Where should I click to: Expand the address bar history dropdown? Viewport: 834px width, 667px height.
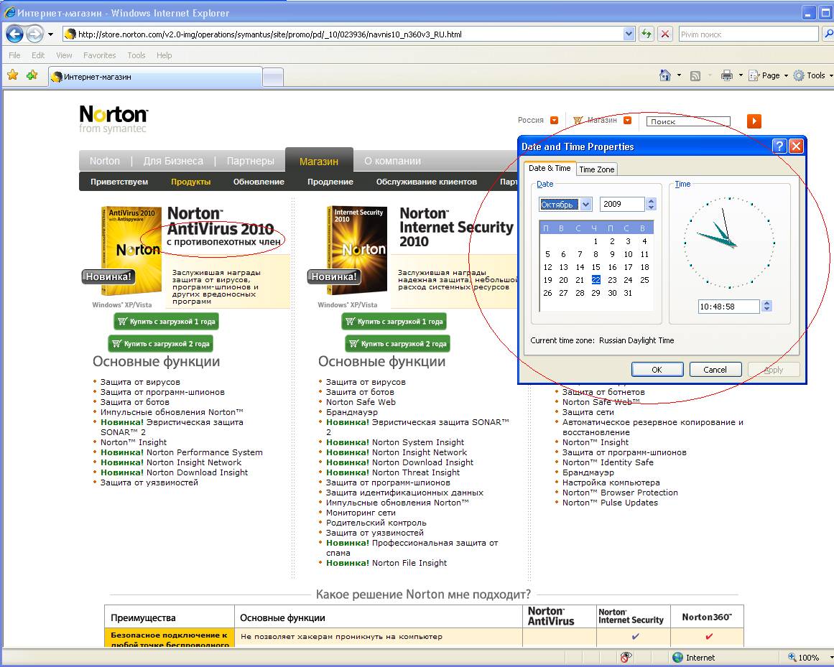pyautogui.click(x=629, y=34)
